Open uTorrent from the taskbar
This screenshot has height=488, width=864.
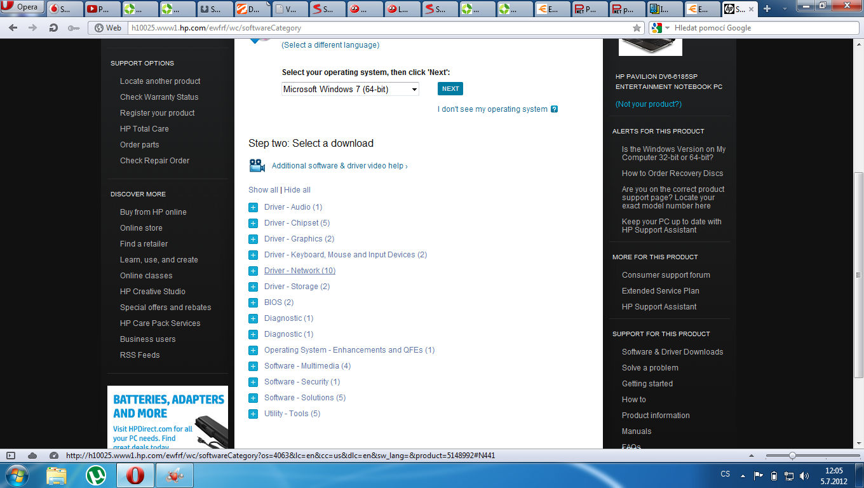96,475
